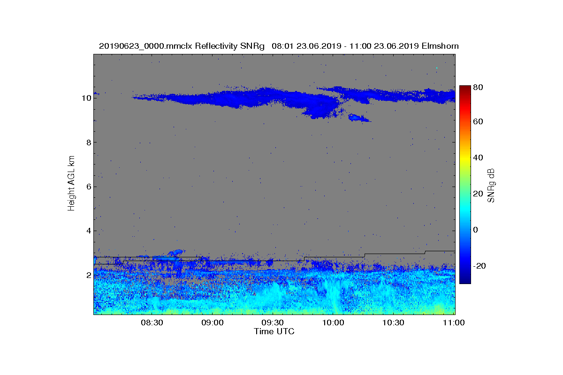The image size is (563, 375).
Task: Click the plot title text at top
Action: (x=279, y=46)
